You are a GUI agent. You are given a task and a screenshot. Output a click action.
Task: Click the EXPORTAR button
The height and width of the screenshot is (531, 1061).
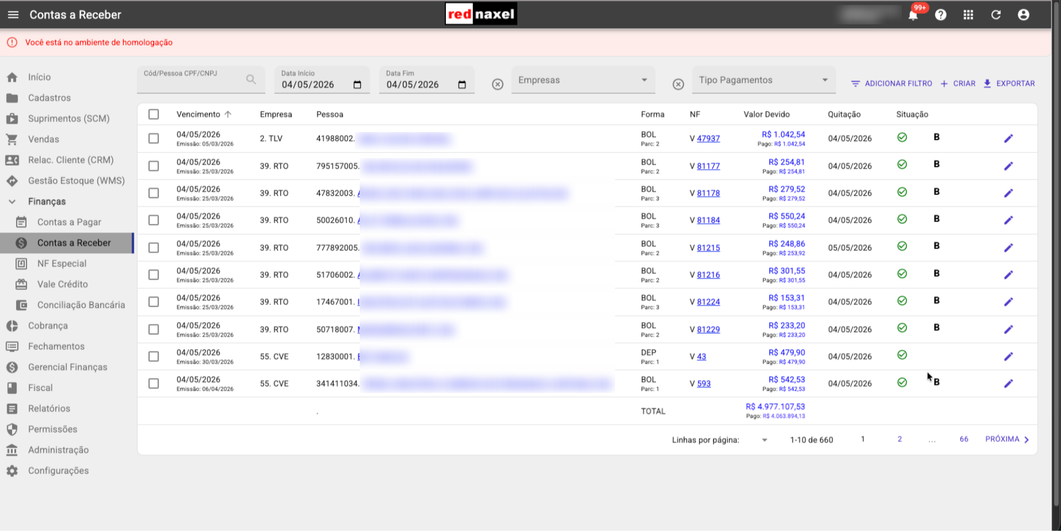tap(1009, 83)
